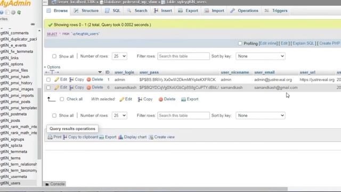
Task: Switch to the Browse tab
Action: pyautogui.click(x=58, y=11)
